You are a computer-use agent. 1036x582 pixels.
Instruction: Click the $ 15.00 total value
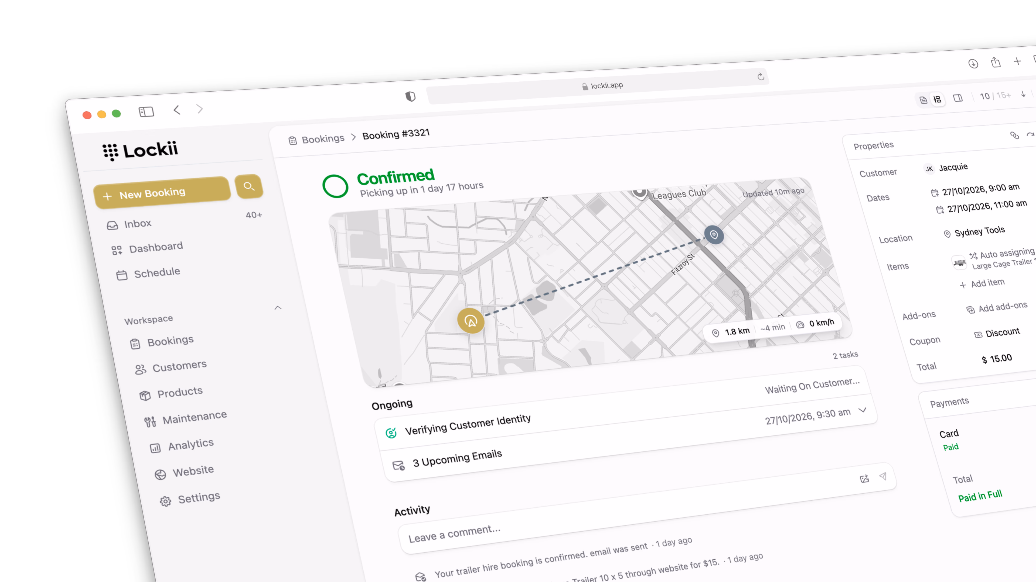(997, 359)
